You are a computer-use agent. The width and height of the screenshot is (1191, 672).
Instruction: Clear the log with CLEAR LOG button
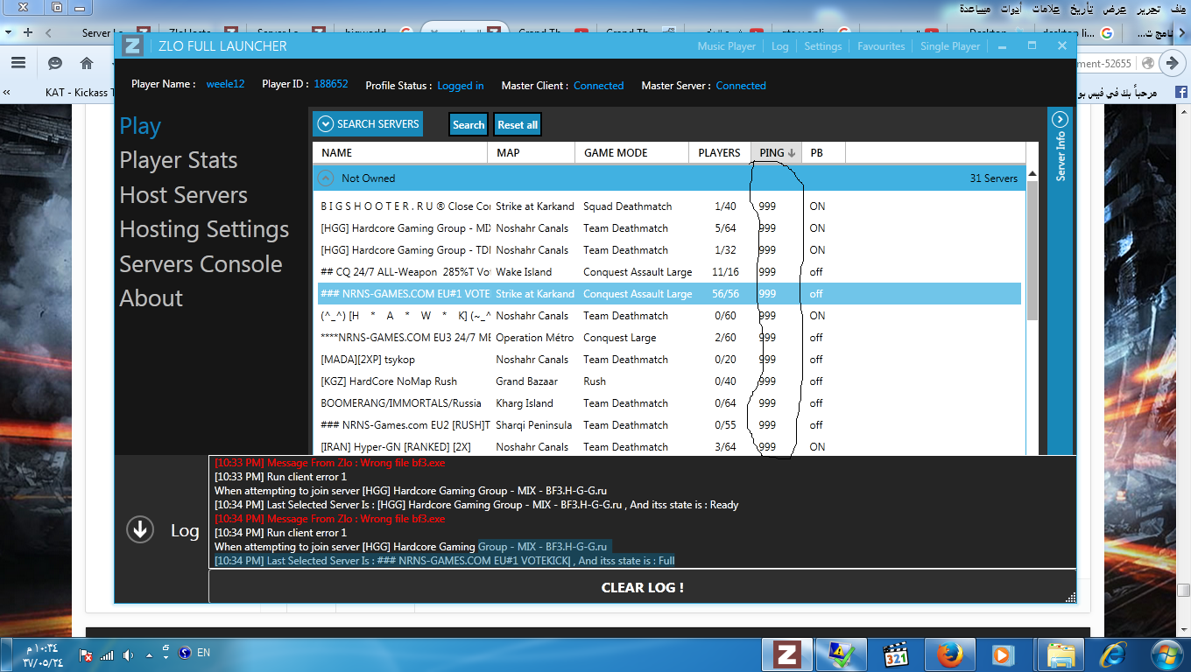point(642,588)
